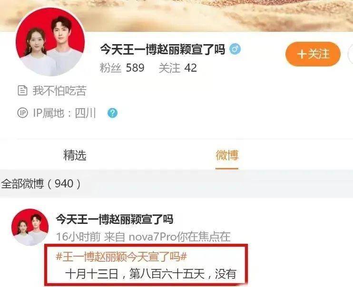Click the orange +关注 follow button
Image resolution: width=353 pixels, height=287 pixels.
(313, 54)
